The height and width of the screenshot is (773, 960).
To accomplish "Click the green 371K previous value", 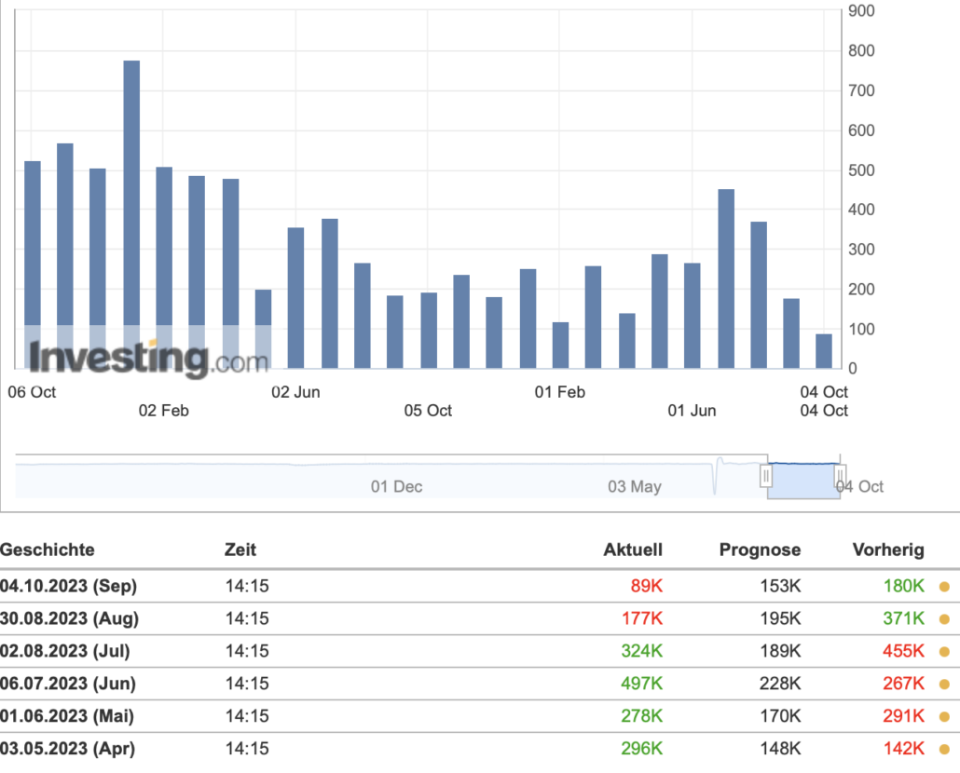I will (x=904, y=618).
